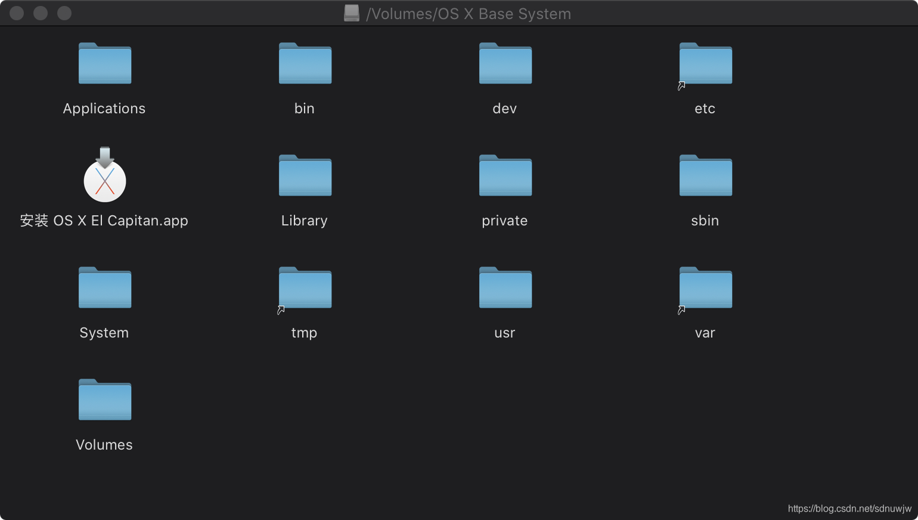The width and height of the screenshot is (918, 520).
Task: Select the private folder icon
Action: pos(505,175)
